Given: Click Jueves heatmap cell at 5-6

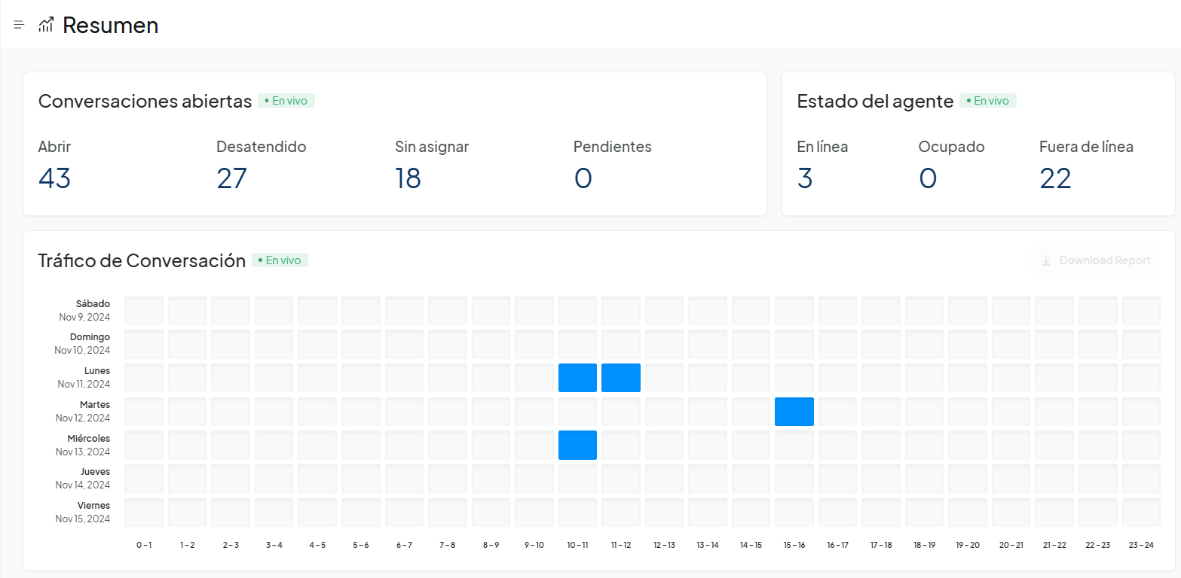Looking at the screenshot, I should (361, 479).
